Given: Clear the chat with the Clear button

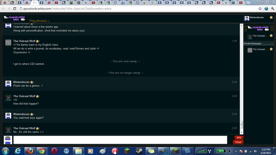Looking at the screenshot, I should pos(238,142).
